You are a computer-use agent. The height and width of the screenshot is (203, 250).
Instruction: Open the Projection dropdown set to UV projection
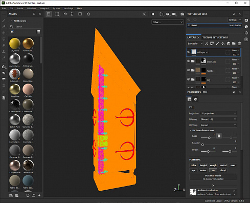tap(218, 113)
